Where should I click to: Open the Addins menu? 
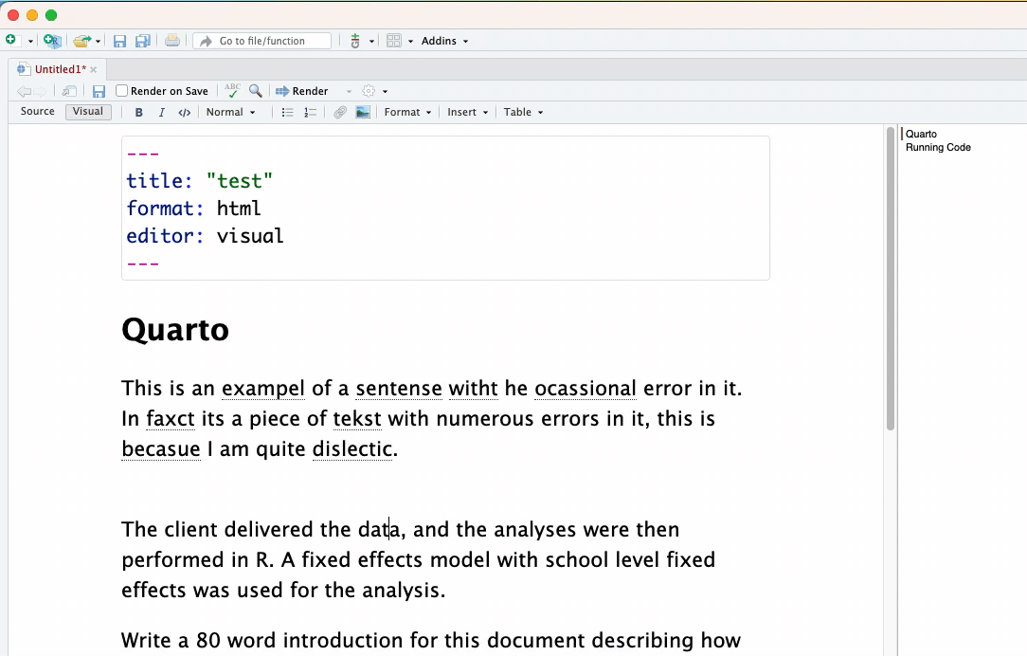(x=444, y=41)
